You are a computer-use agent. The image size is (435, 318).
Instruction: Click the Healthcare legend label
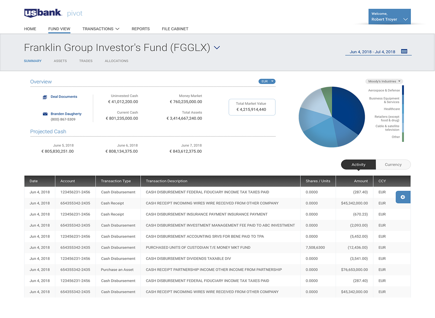pyautogui.click(x=392, y=109)
